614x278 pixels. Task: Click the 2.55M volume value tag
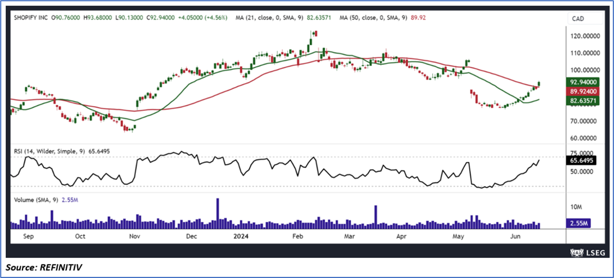pos(578,223)
